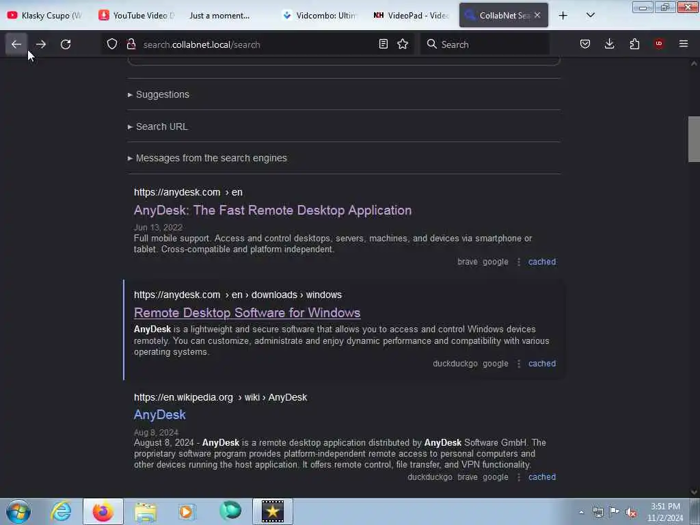Click brave label on the Wikipedia result
Viewport: 700px width, 525px height.
[468, 476]
